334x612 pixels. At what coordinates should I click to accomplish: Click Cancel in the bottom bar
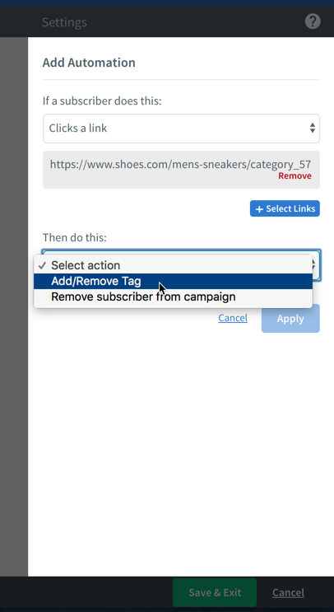pyautogui.click(x=288, y=593)
